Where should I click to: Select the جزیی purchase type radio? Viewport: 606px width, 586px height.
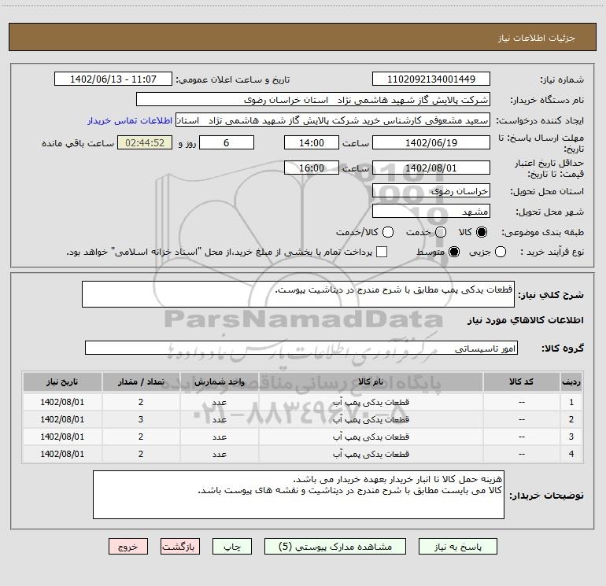[x=501, y=252]
